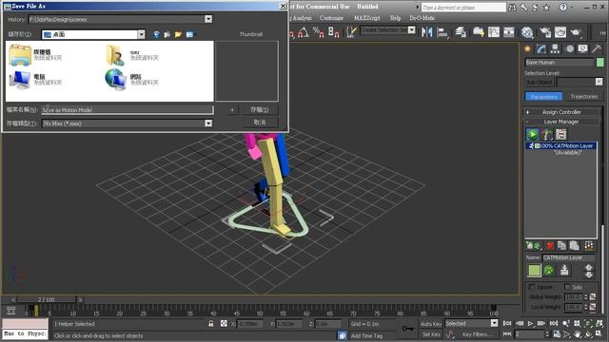Open the Curve Editor from toolbar
The image size is (609, 342).
494,32
